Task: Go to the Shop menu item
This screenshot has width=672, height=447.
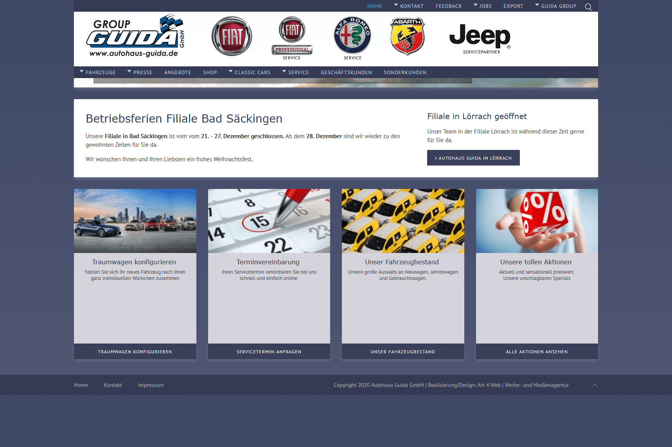Action: point(210,73)
